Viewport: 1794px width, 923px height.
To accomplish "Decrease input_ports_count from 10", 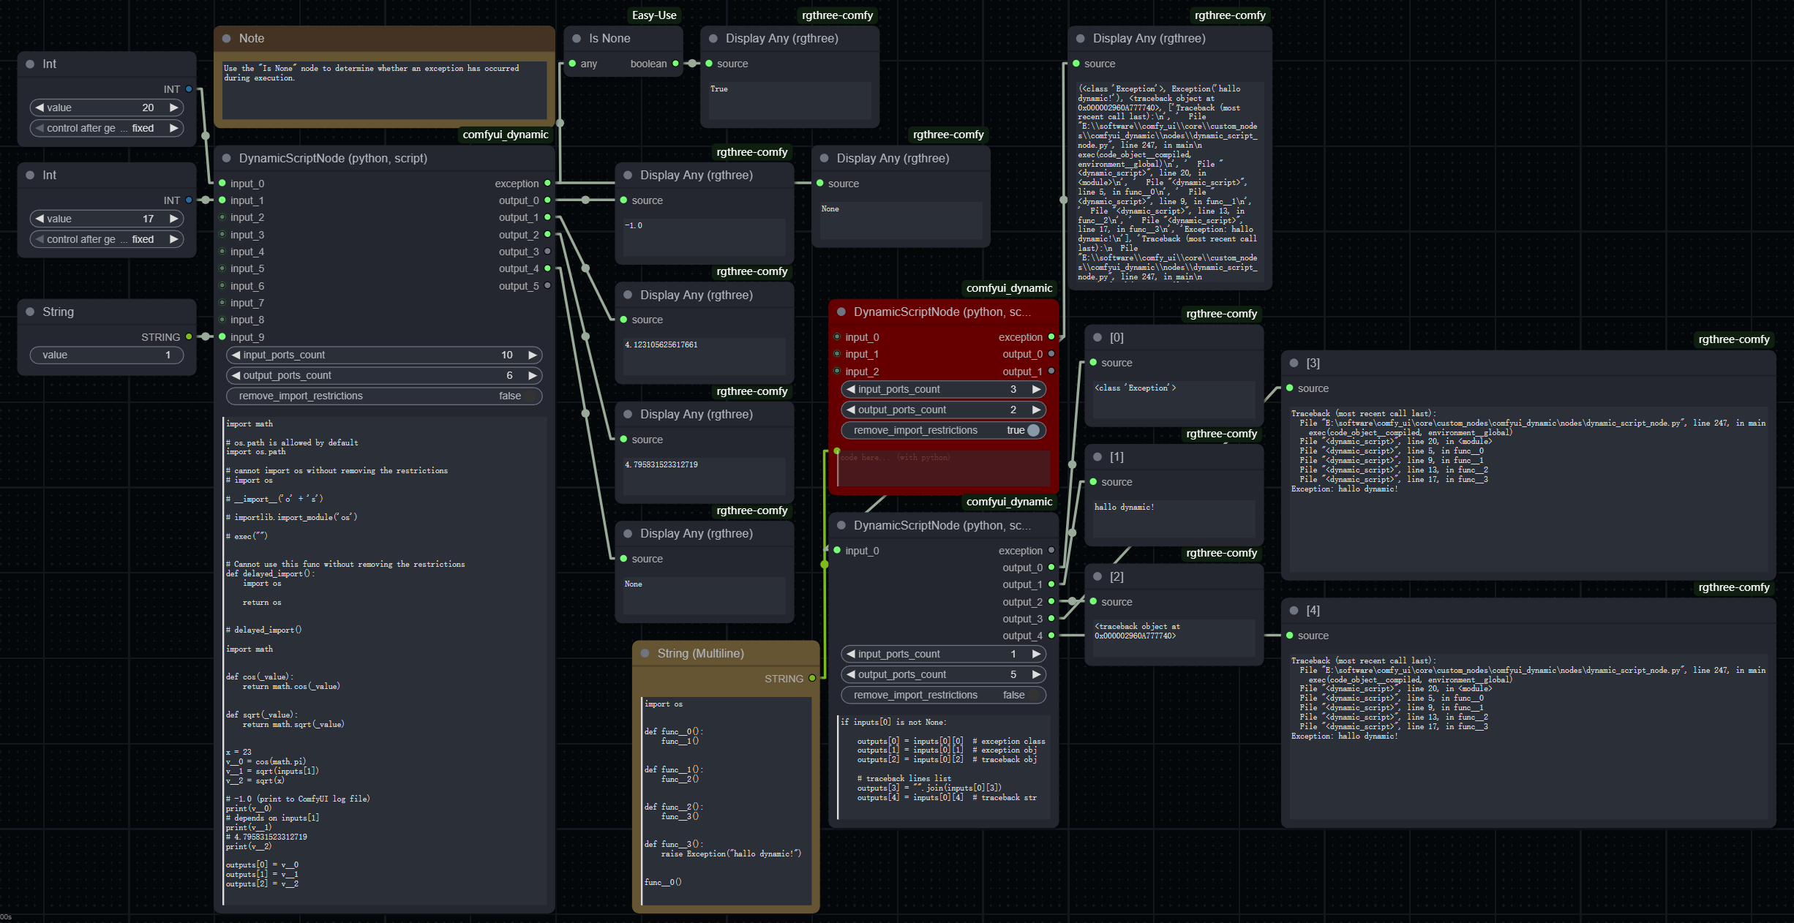I will (236, 355).
